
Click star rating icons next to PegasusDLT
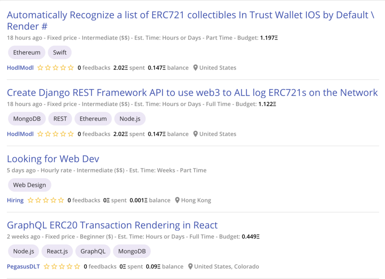[62, 267]
